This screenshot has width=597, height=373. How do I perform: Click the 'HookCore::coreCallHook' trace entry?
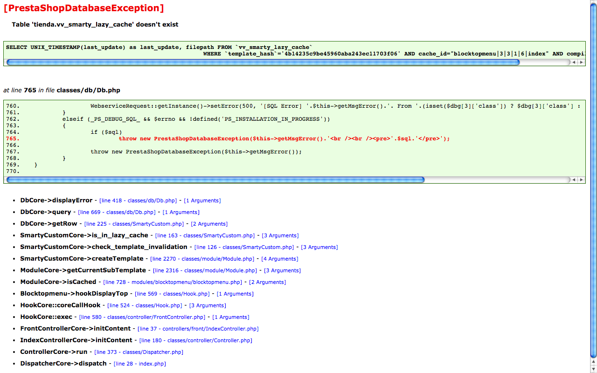point(60,305)
